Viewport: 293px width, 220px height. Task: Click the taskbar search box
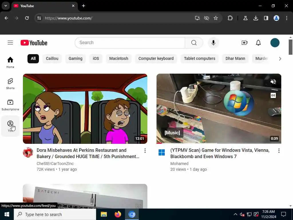(x=55, y=214)
